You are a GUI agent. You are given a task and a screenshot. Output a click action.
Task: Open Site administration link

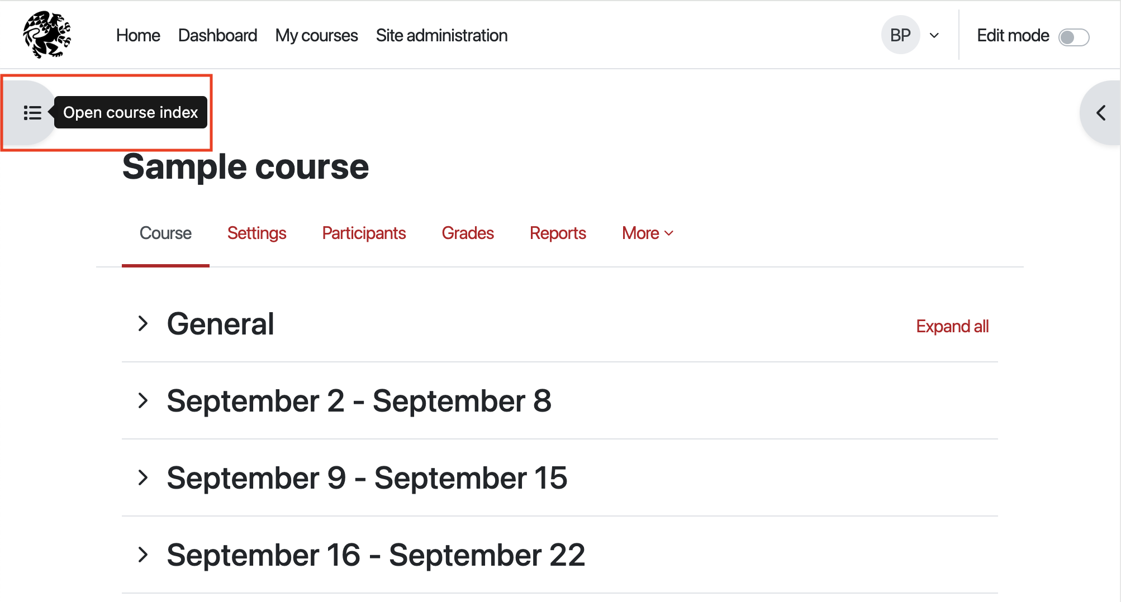tap(441, 35)
